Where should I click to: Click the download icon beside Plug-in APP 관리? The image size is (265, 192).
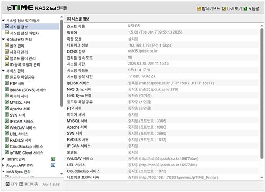(53, 165)
